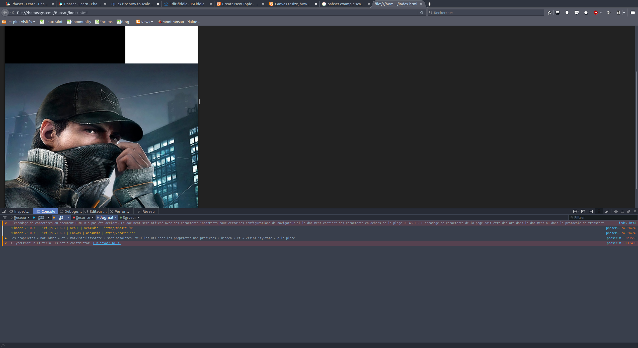Screen dimensions: 638x348
Task: Click the En savoir plus link
Action: point(107,243)
